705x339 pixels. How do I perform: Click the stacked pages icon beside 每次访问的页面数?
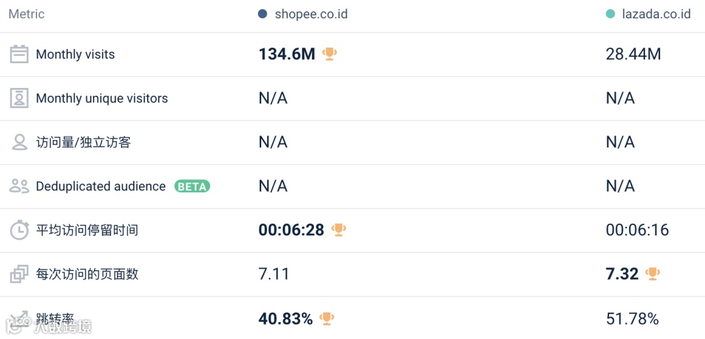[x=19, y=274]
